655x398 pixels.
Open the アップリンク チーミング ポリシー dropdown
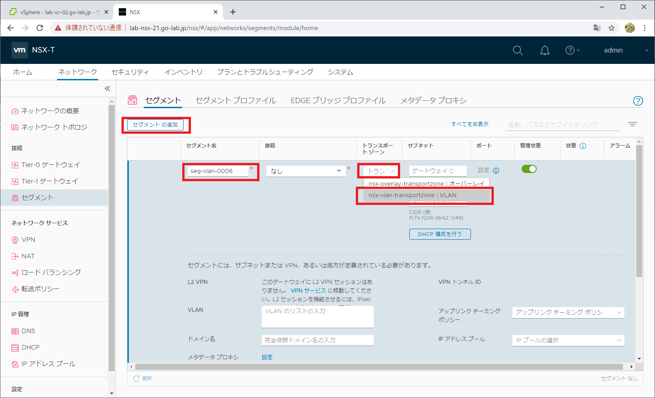[568, 312]
